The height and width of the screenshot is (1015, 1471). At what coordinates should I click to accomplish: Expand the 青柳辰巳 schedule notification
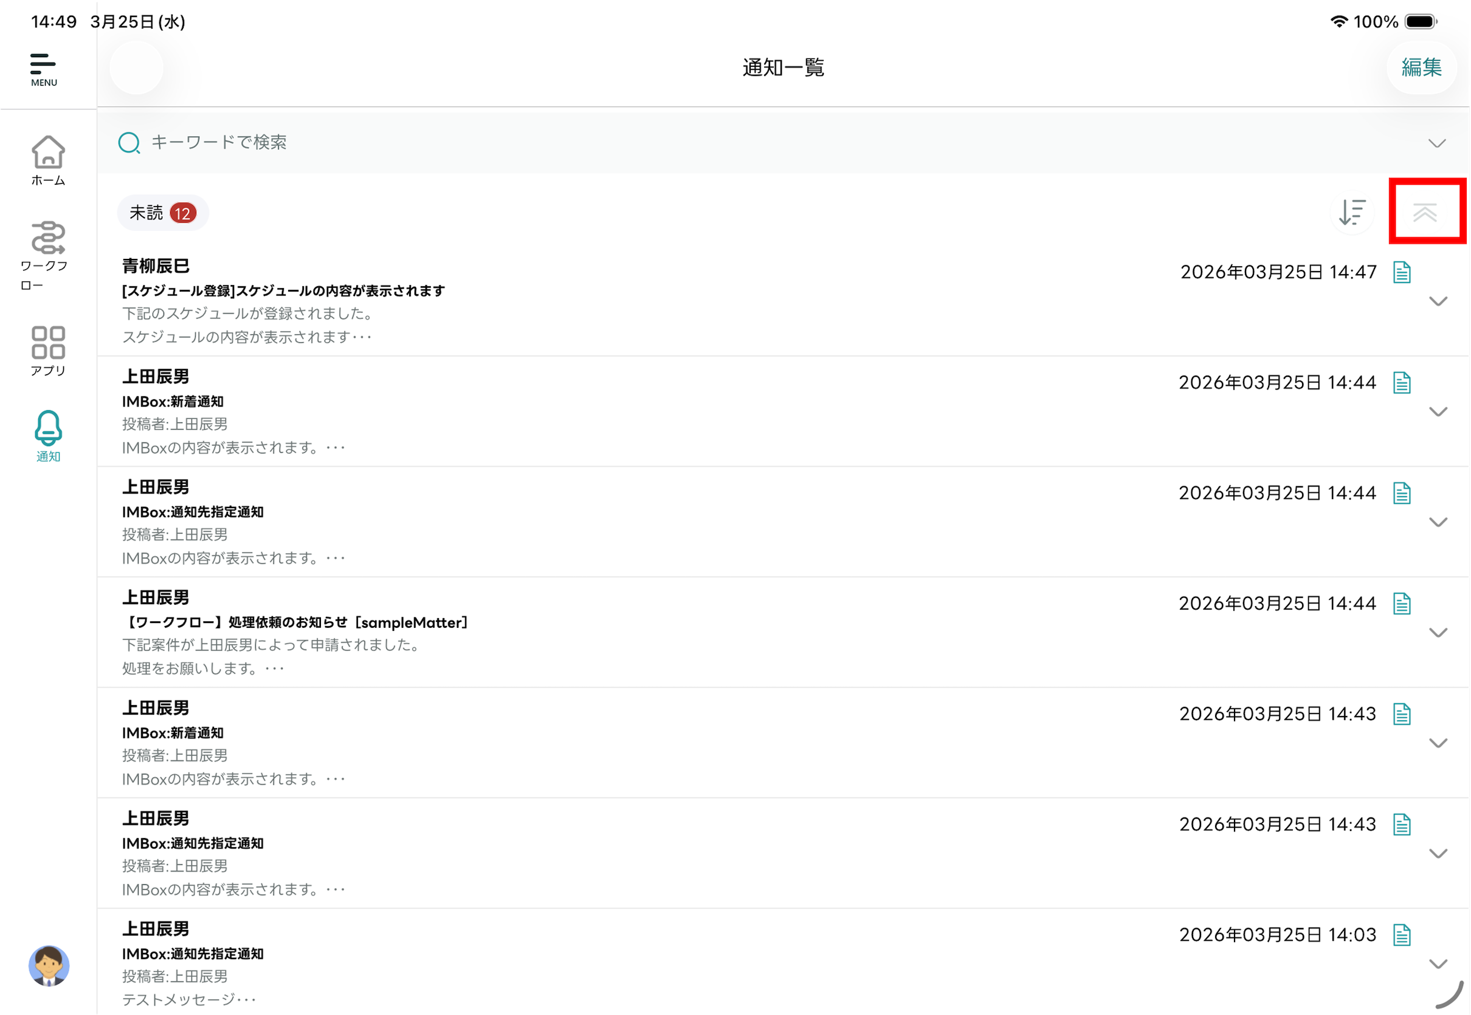pos(1438,301)
